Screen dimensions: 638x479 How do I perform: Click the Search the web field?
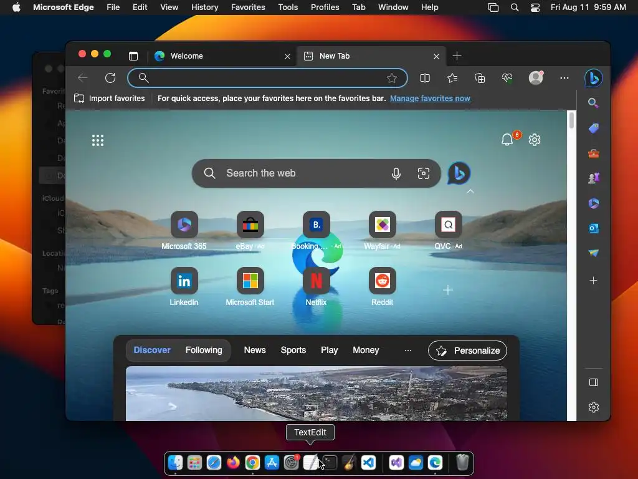(316, 173)
